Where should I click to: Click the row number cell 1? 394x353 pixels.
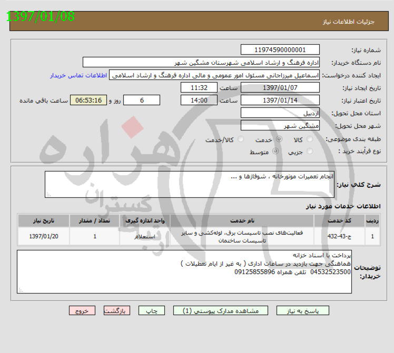coord(372,236)
